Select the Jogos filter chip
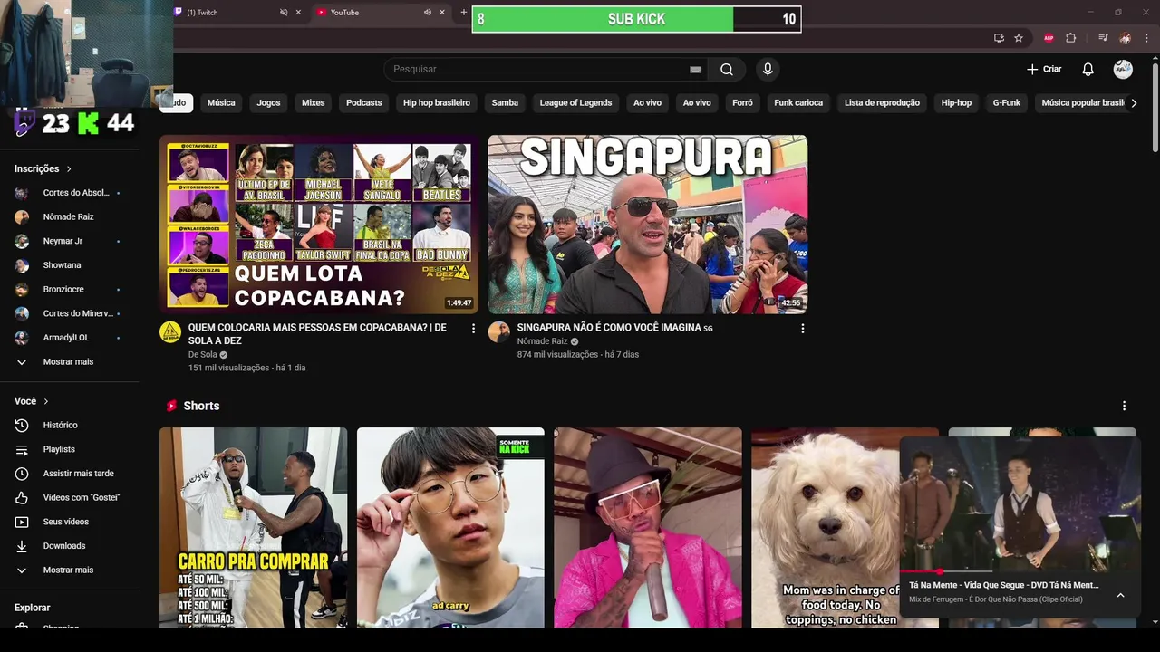Screen dimensions: 1160x652 click(268, 103)
